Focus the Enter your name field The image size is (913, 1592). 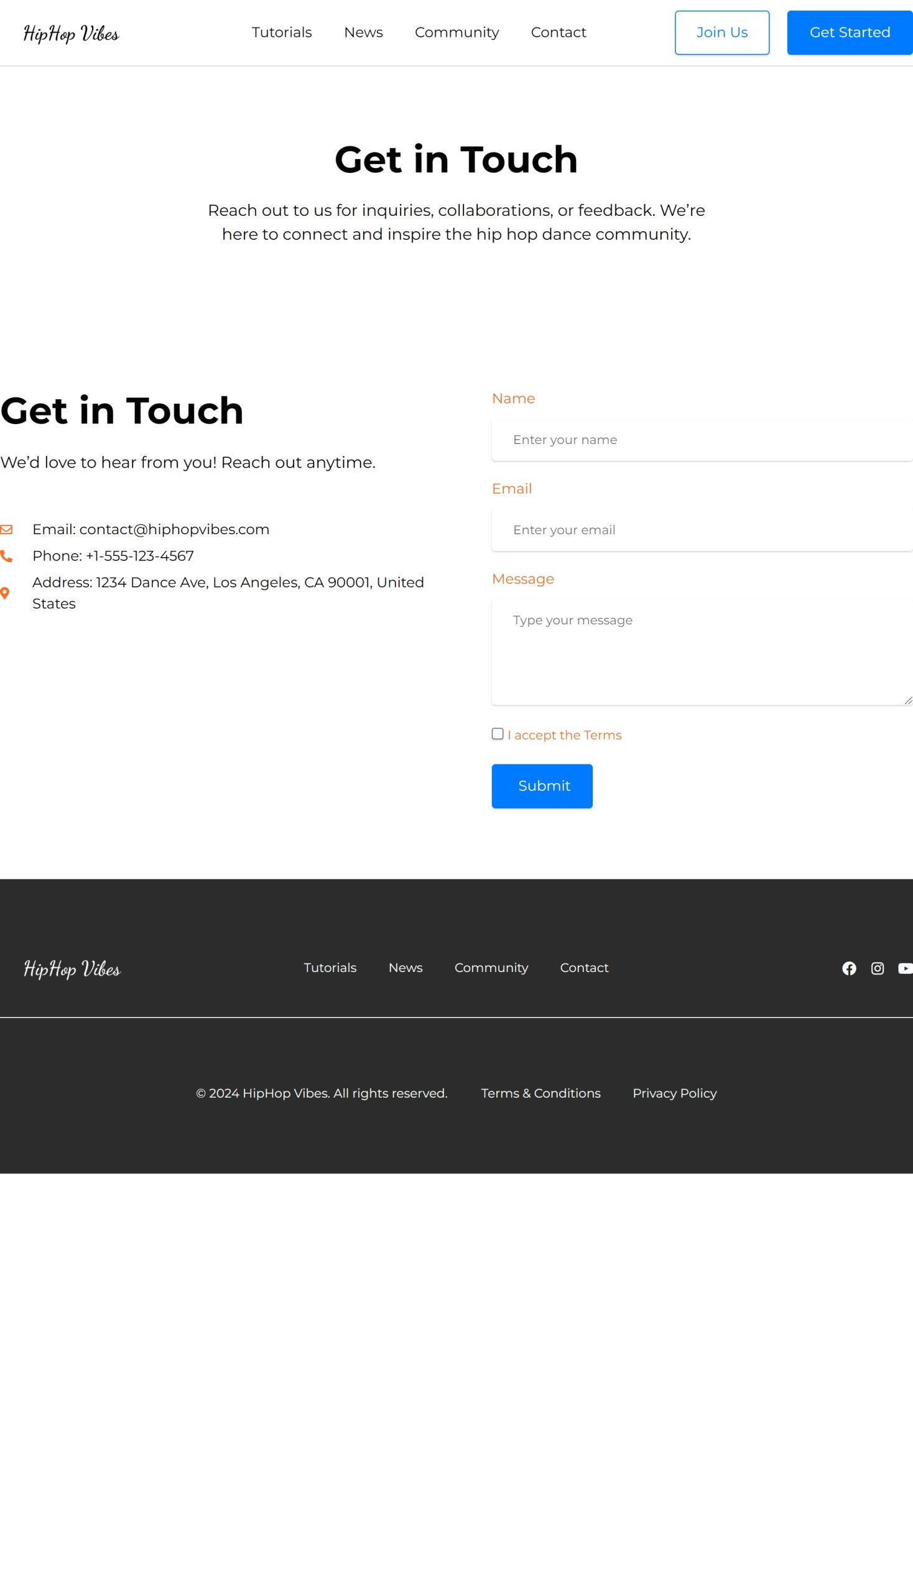[x=702, y=440]
